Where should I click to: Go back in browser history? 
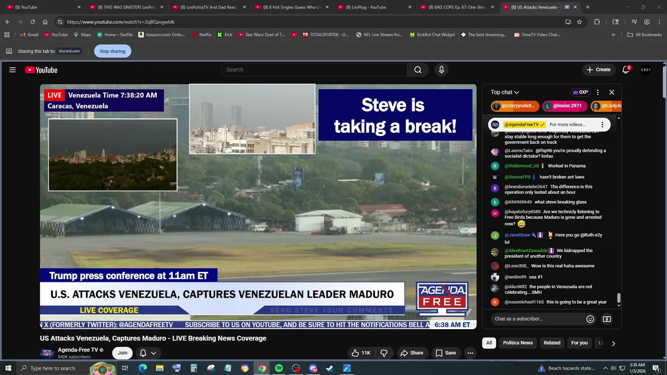pos(7,22)
